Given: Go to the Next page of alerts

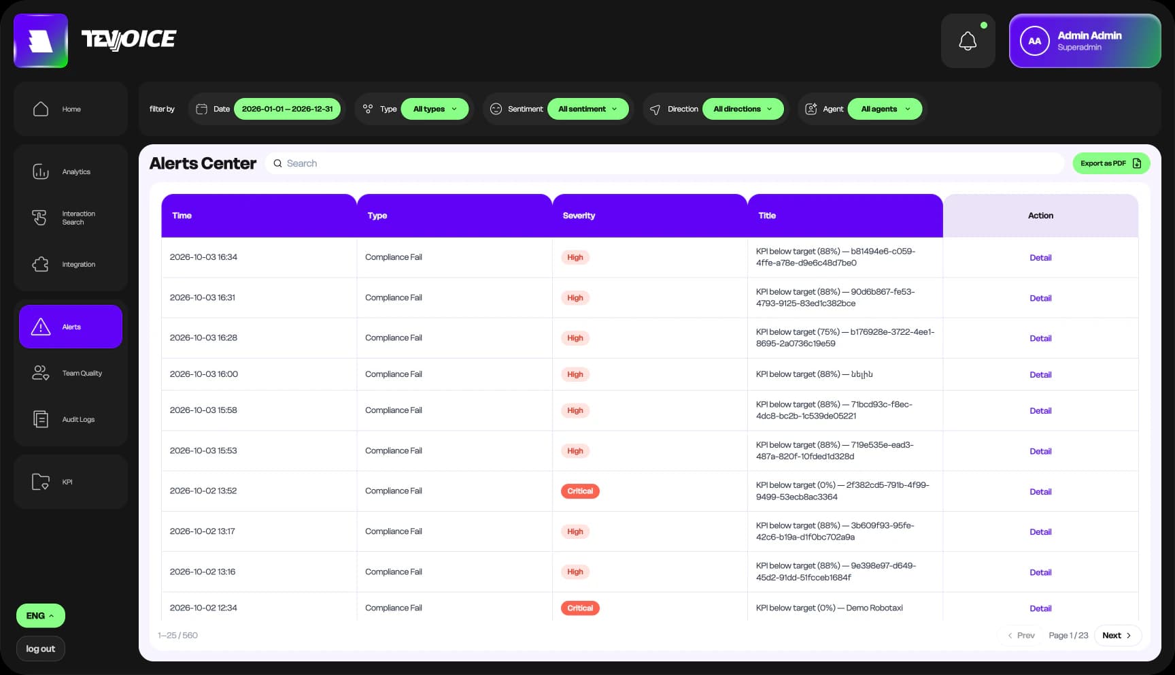Looking at the screenshot, I should tap(1117, 636).
